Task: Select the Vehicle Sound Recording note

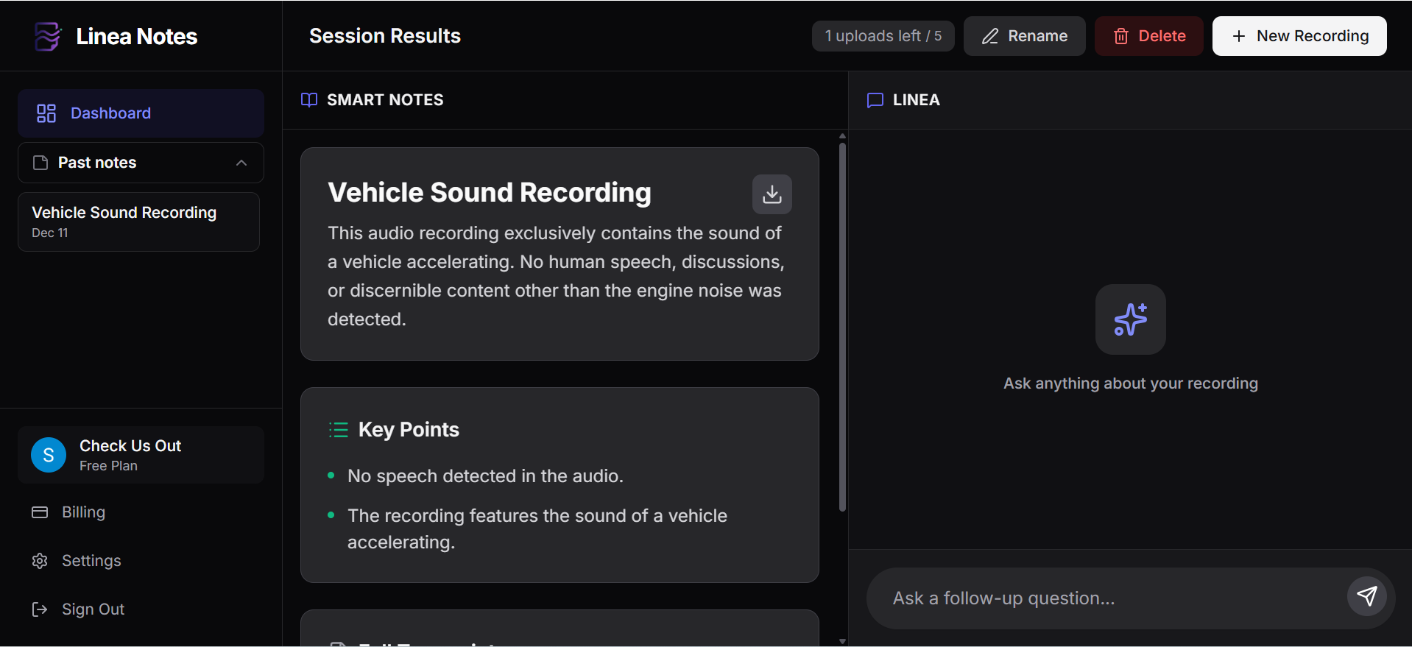Action: pyautogui.click(x=138, y=222)
